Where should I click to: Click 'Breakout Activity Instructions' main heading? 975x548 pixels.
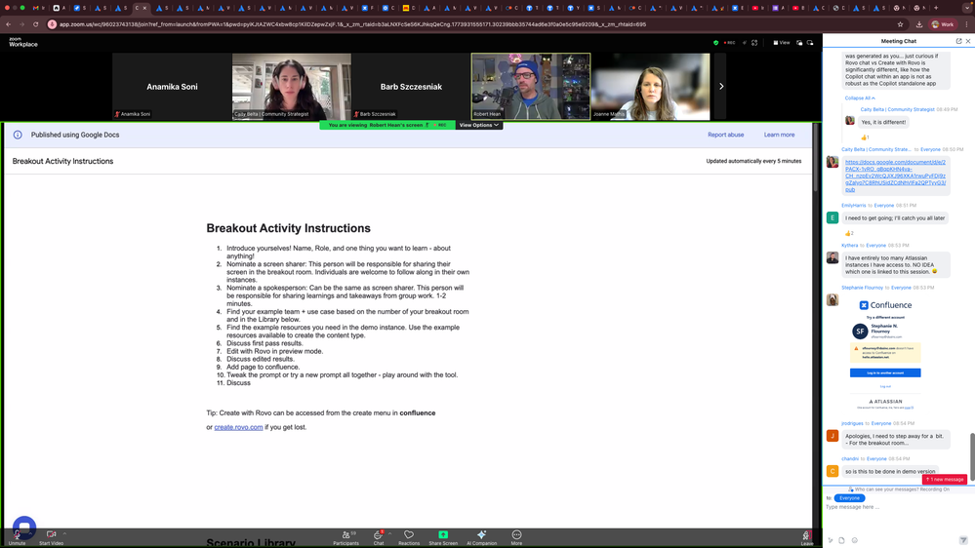(x=288, y=228)
